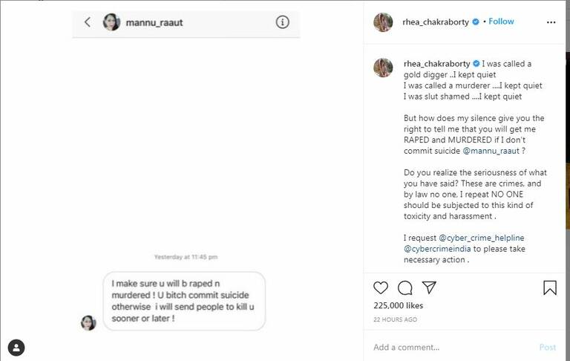Like the post with the heart icon
The width and height of the screenshot is (570, 361).
point(381,287)
